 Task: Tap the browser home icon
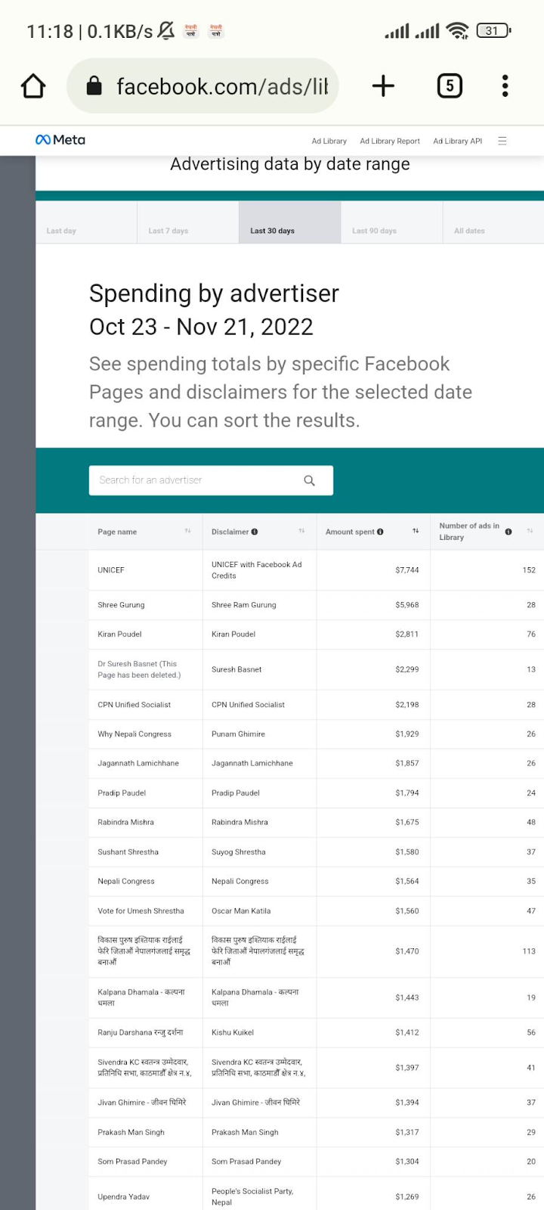click(33, 86)
